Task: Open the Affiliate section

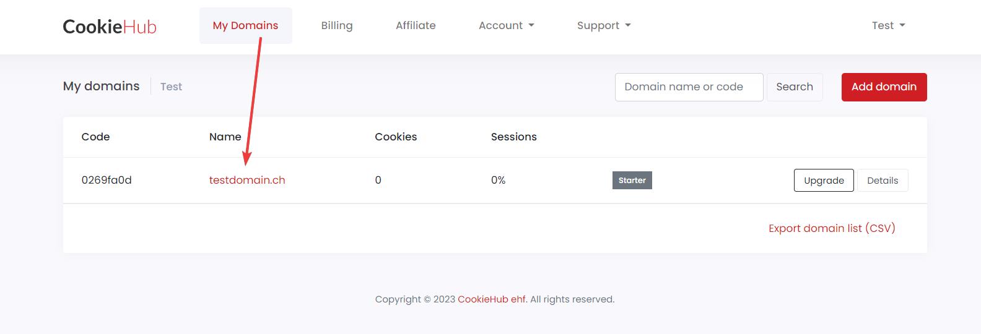Action: 416,25
